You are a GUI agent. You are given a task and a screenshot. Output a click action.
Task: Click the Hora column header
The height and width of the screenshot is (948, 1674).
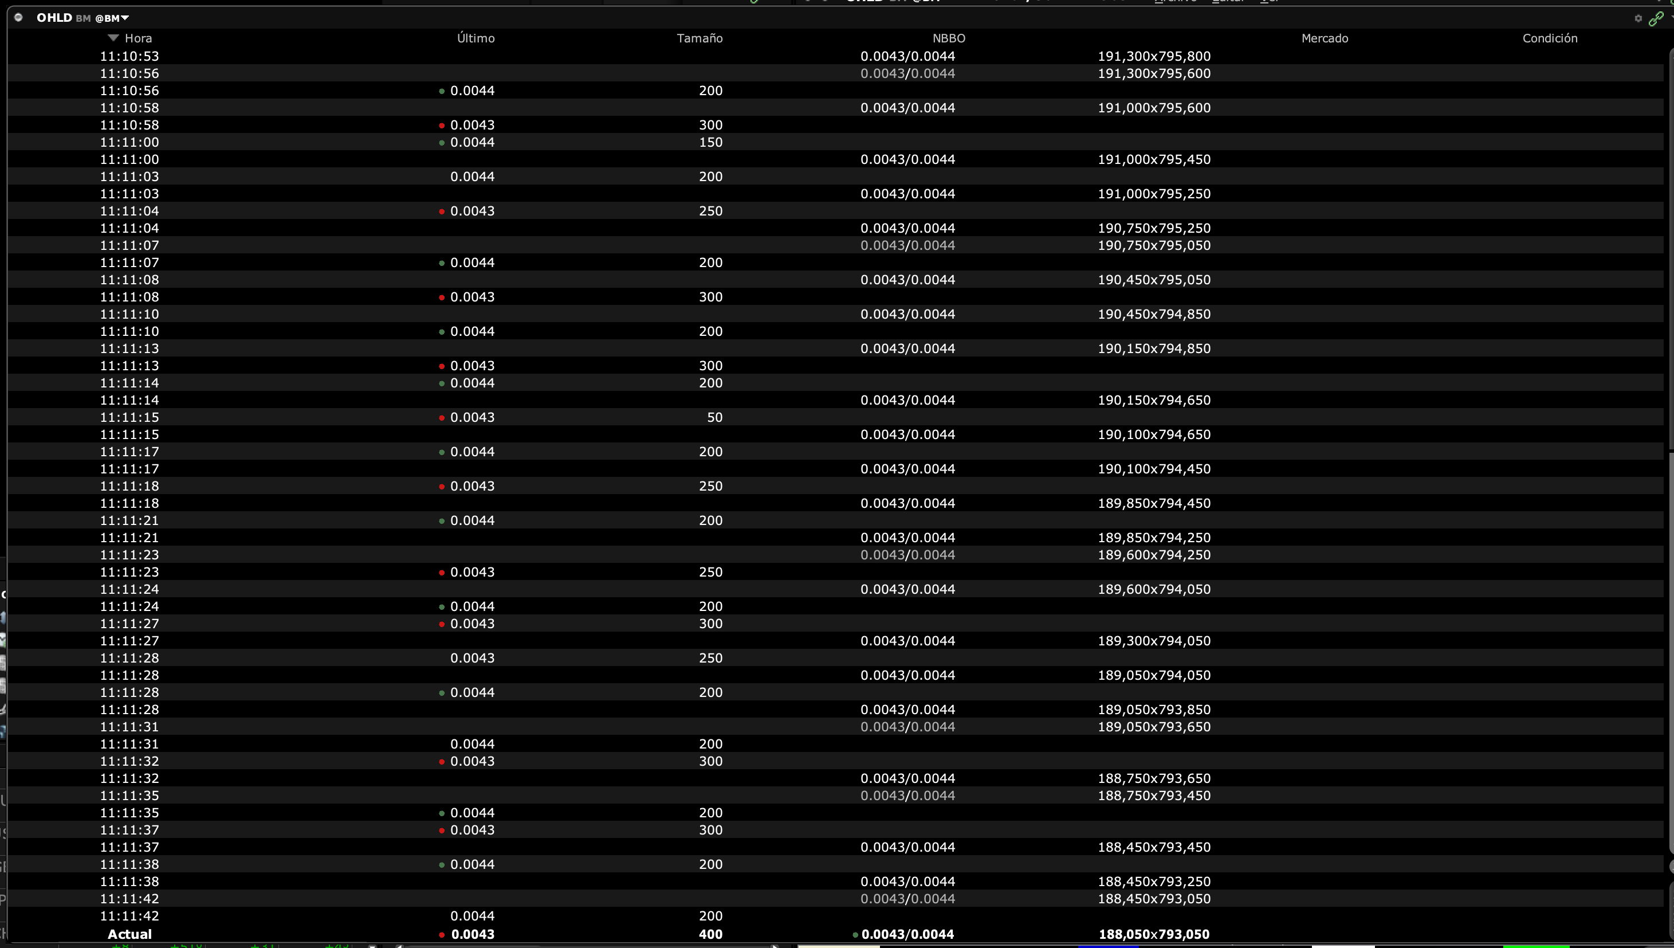(138, 38)
